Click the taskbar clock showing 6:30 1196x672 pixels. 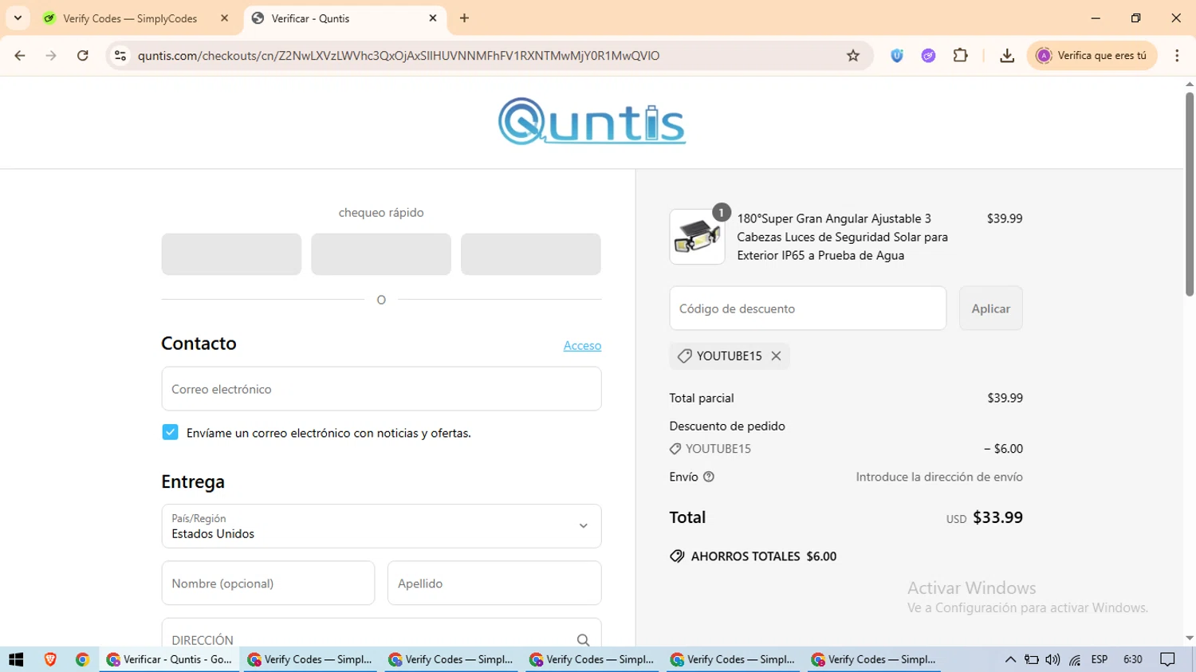click(x=1133, y=659)
